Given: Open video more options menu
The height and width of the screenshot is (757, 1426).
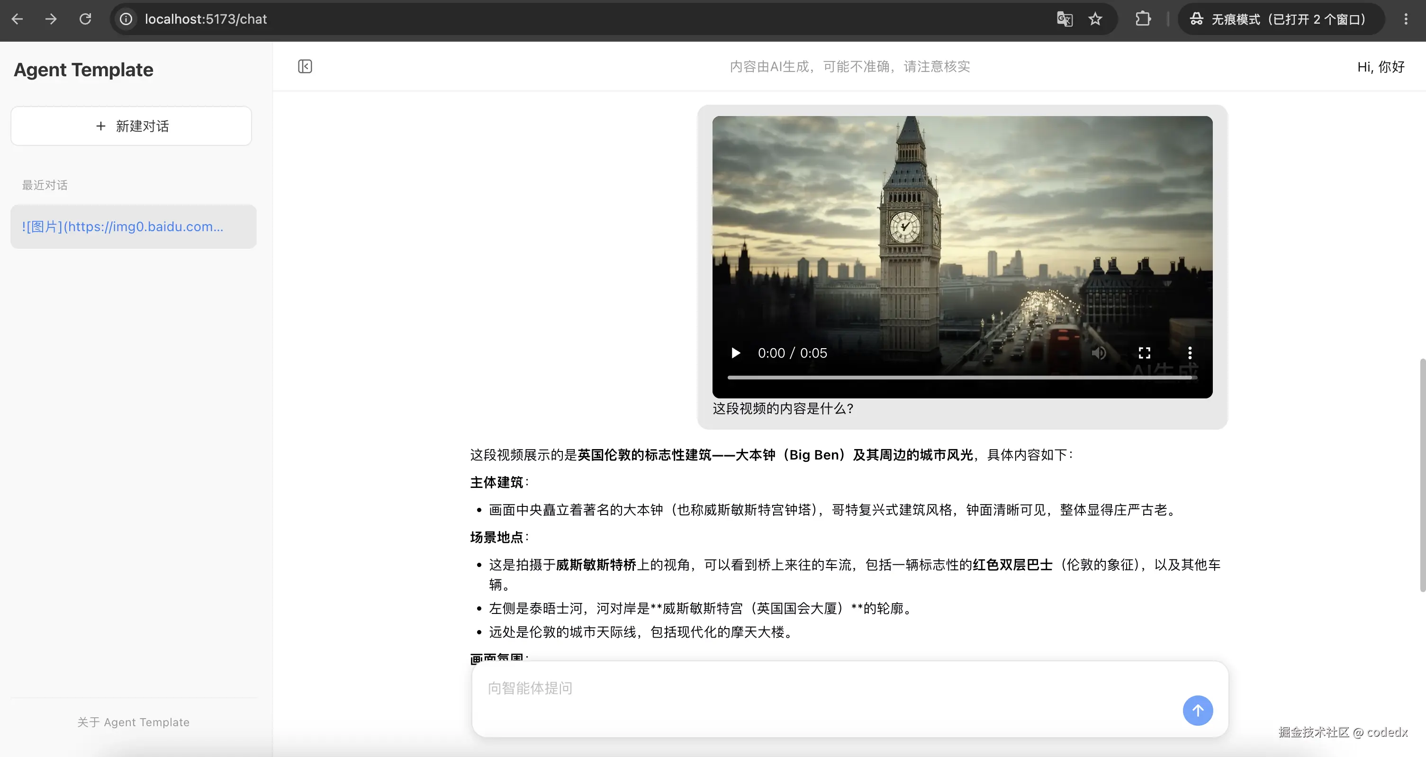Looking at the screenshot, I should (x=1190, y=353).
